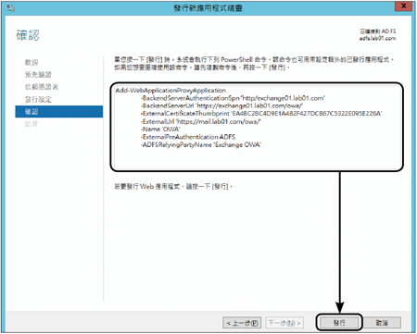Screen dimensions: 417x334
Task: Go to the 歡迎 step in the sidebar
Action: [32, 62]
